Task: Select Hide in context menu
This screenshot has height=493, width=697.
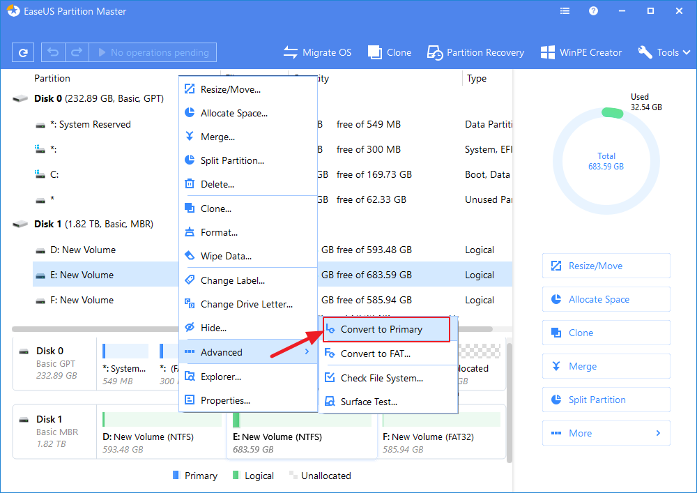Action: 248,328
